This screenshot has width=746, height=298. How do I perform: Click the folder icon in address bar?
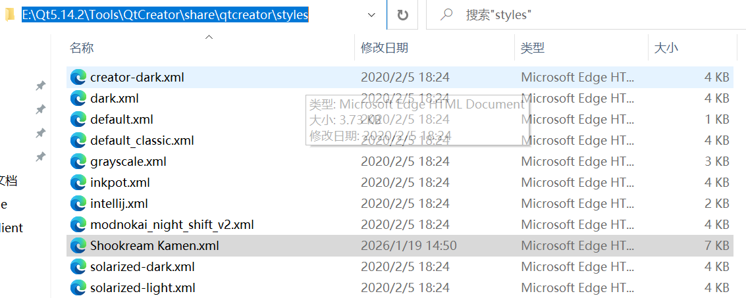pos(9,15)
